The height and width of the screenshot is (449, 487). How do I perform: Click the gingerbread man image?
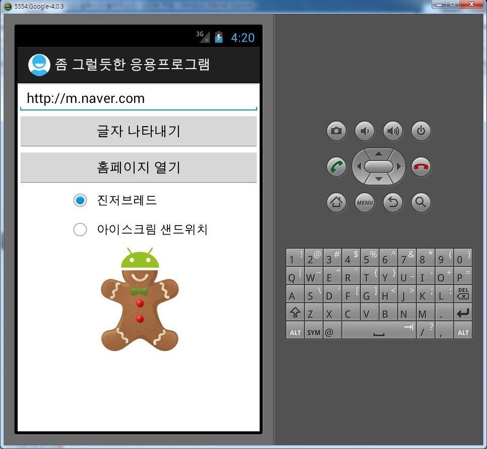click(x=140, y=299)
